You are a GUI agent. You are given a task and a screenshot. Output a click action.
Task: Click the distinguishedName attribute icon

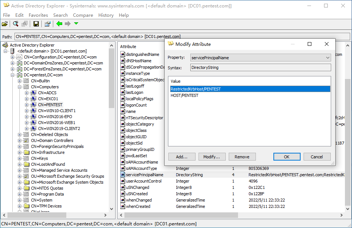123,54
